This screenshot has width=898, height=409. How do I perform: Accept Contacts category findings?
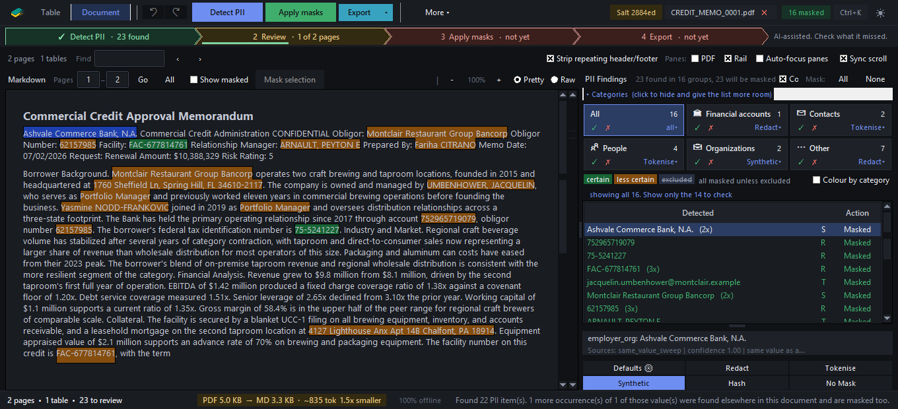coord(801,127)
